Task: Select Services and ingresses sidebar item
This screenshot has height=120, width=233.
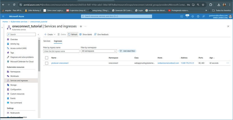Action: [x=21, y=80]
